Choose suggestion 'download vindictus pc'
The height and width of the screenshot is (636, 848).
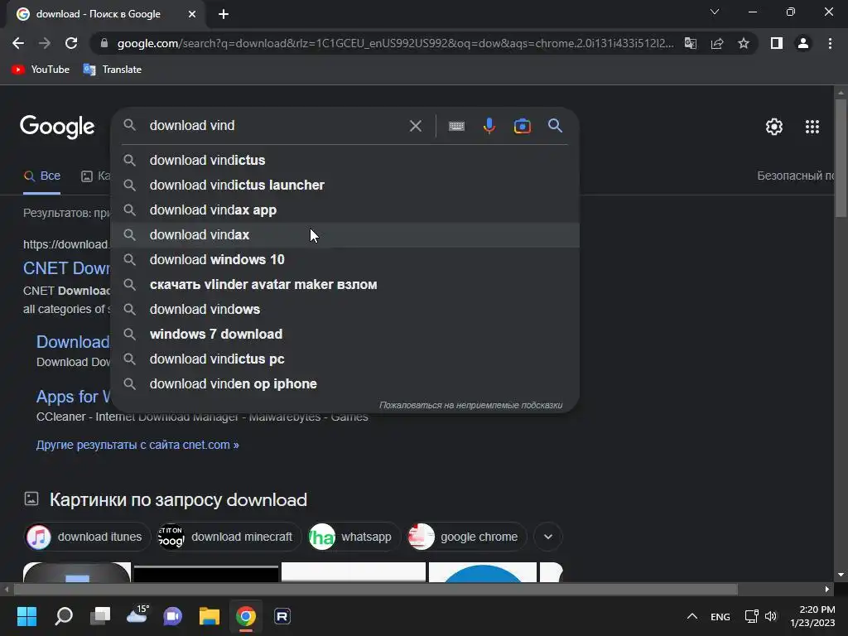[344, 359]
